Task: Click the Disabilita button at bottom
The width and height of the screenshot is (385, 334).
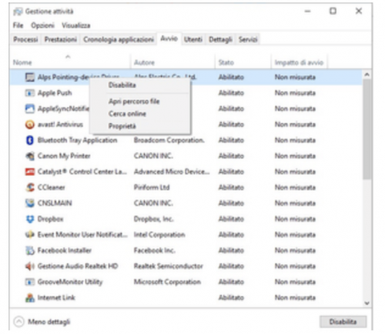Action: click(x=343, y=322)
